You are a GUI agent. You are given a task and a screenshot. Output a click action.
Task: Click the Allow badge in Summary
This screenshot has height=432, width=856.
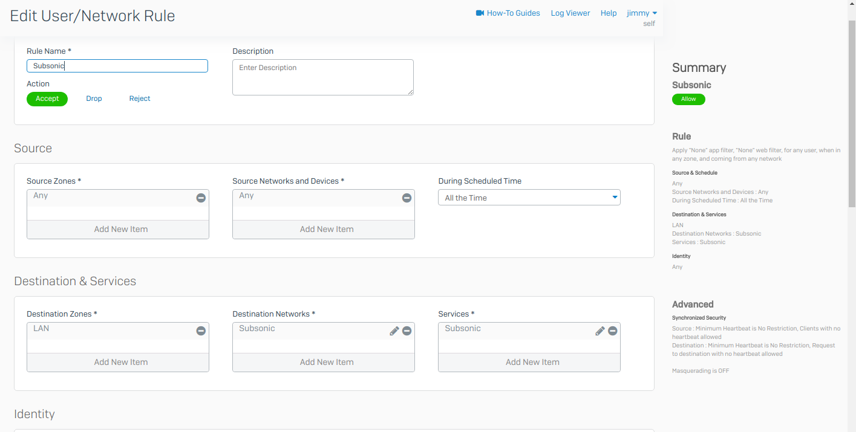point(688,99)
